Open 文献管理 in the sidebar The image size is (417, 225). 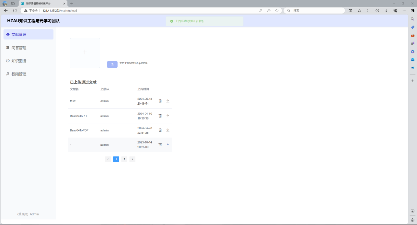pos(29,35)
